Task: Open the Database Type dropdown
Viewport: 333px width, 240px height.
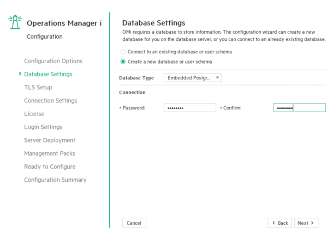Action: (x=192, y=78)
